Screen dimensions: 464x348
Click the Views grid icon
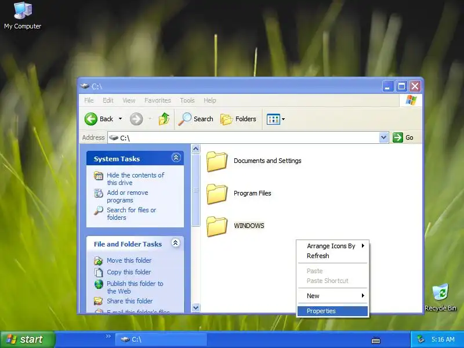pos(273,119)
